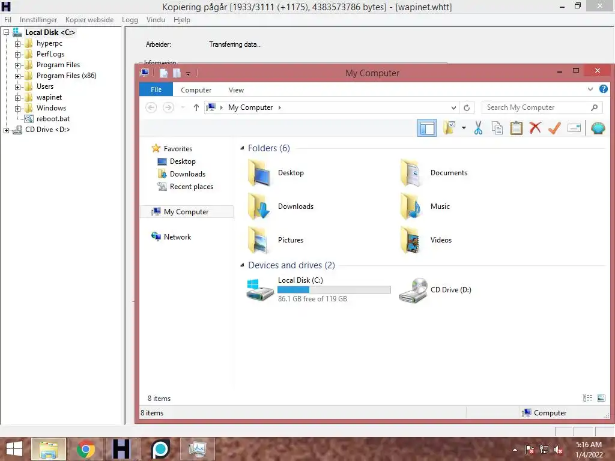Open the Logg menu

pyautogui.click(x=130, y=20)
